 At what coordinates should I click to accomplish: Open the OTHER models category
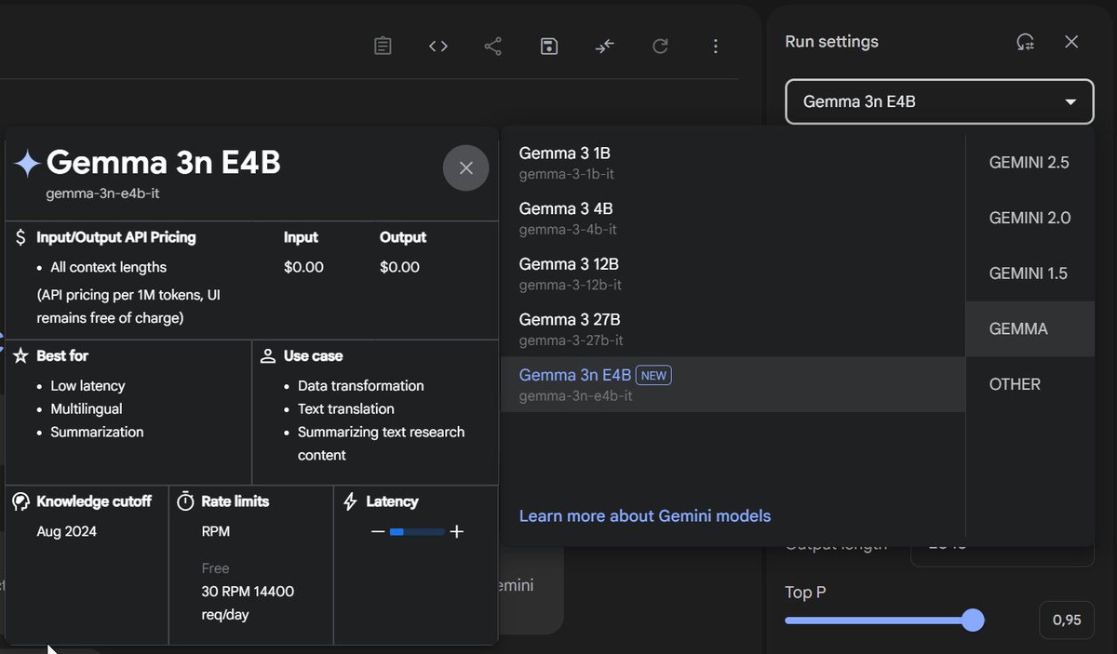1030,384
